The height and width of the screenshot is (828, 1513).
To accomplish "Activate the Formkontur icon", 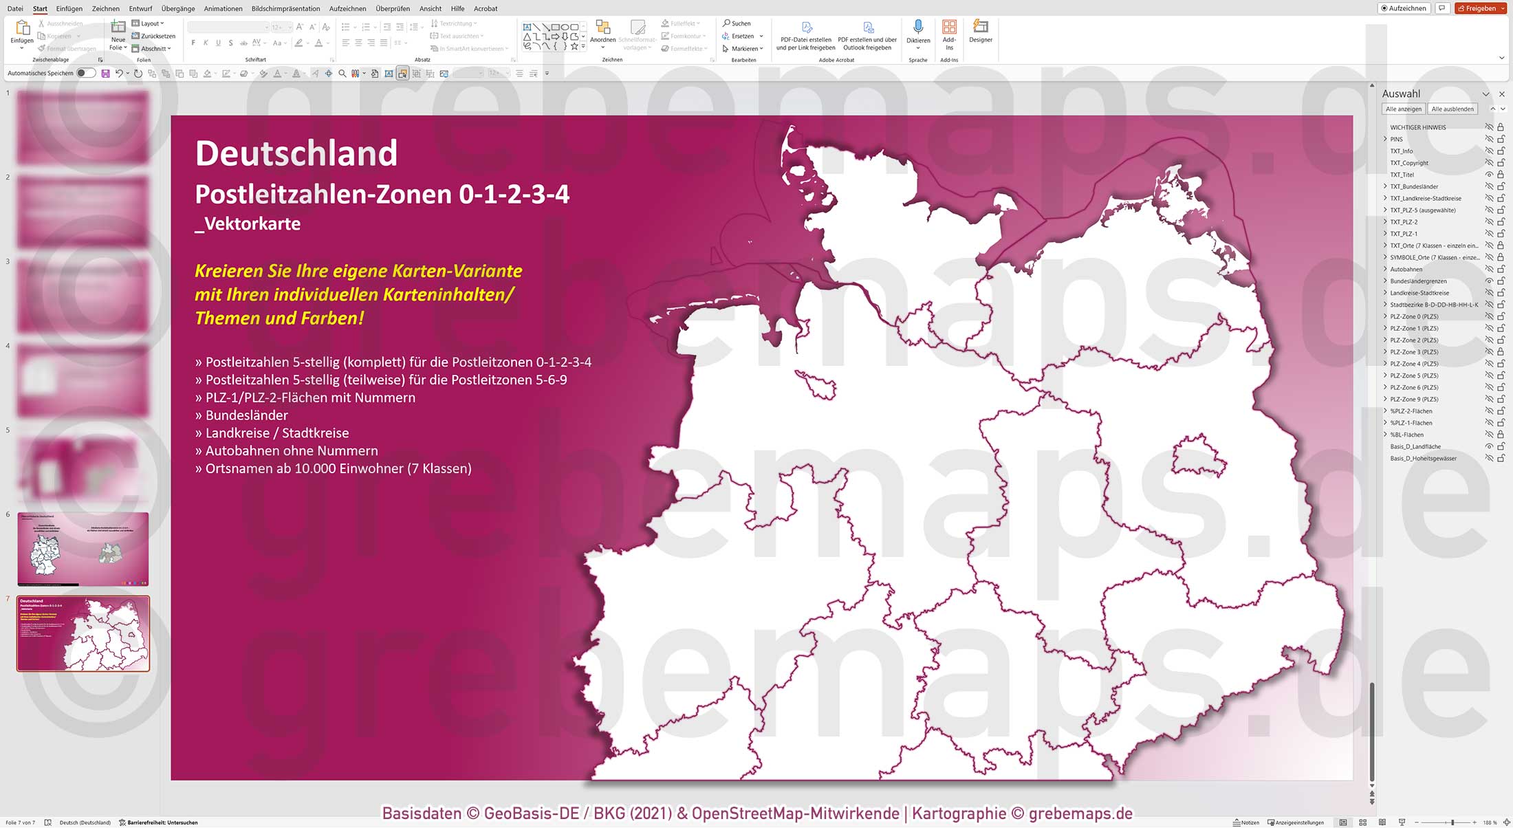I will pyautogui.click(x=664, y=36).
